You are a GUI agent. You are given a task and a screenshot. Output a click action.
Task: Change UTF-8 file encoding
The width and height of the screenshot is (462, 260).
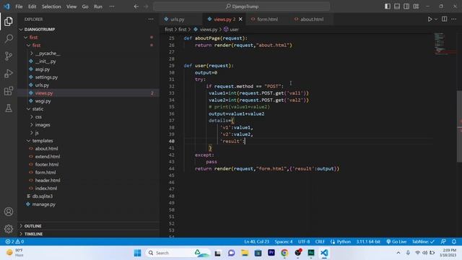point(304,241)
